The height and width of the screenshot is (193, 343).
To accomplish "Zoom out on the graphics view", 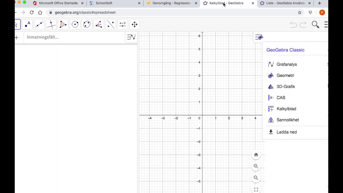I will point(256,178).
